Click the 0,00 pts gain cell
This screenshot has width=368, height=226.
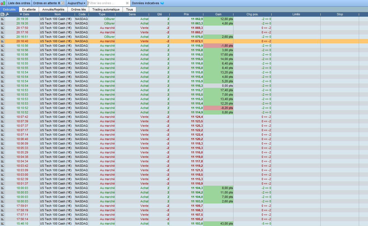218,86
